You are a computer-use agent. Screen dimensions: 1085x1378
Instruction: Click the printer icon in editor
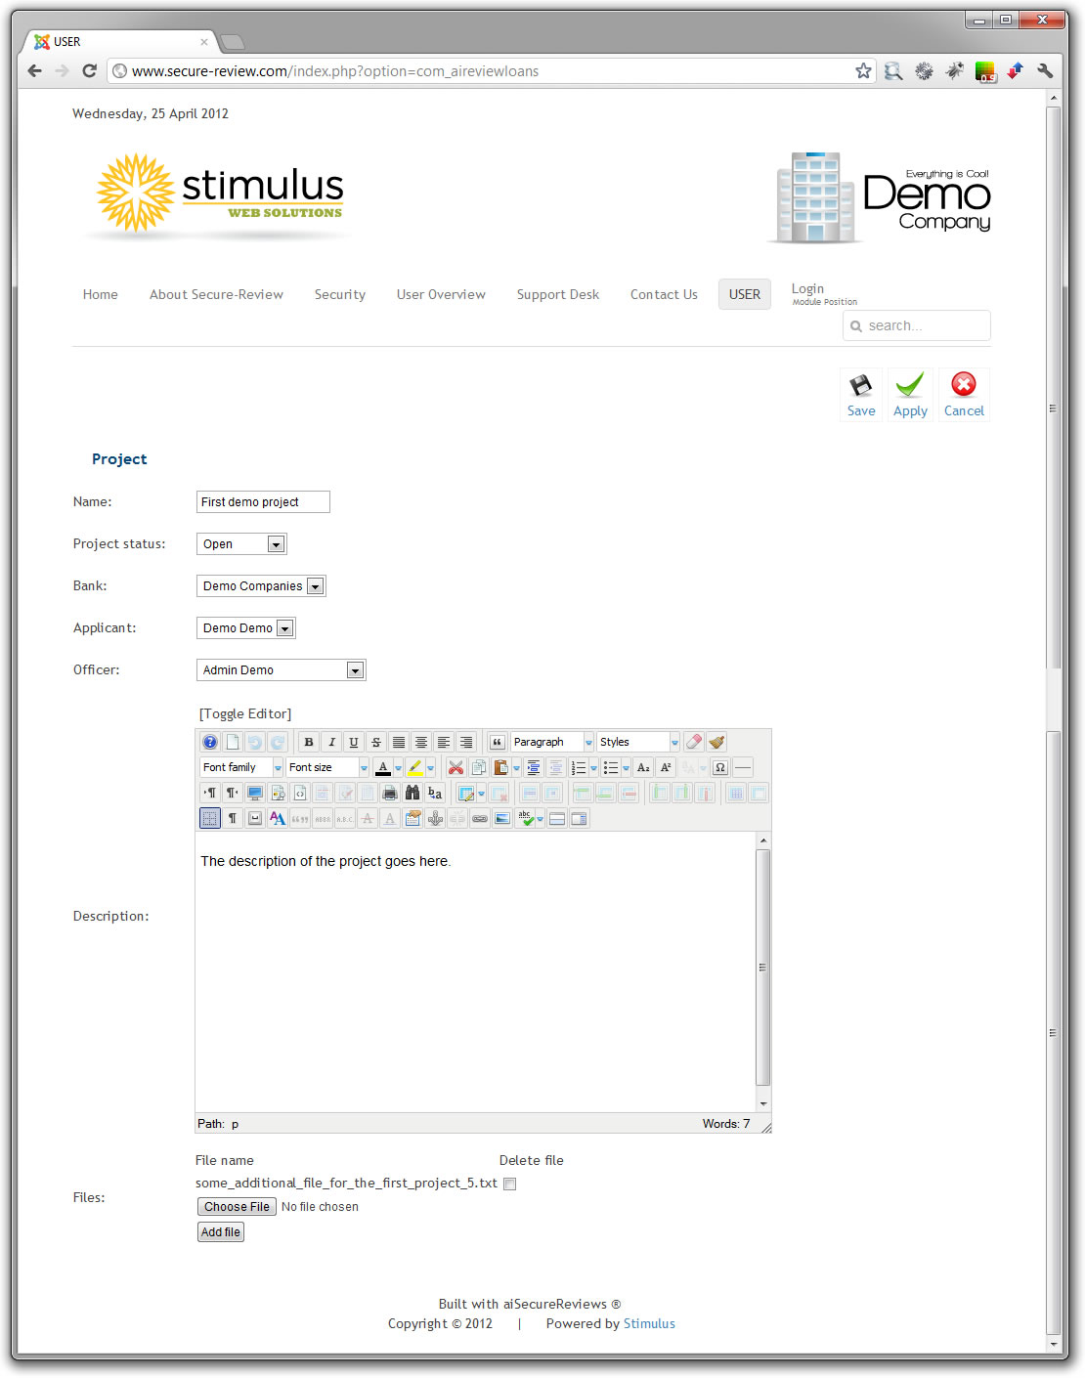390,794
